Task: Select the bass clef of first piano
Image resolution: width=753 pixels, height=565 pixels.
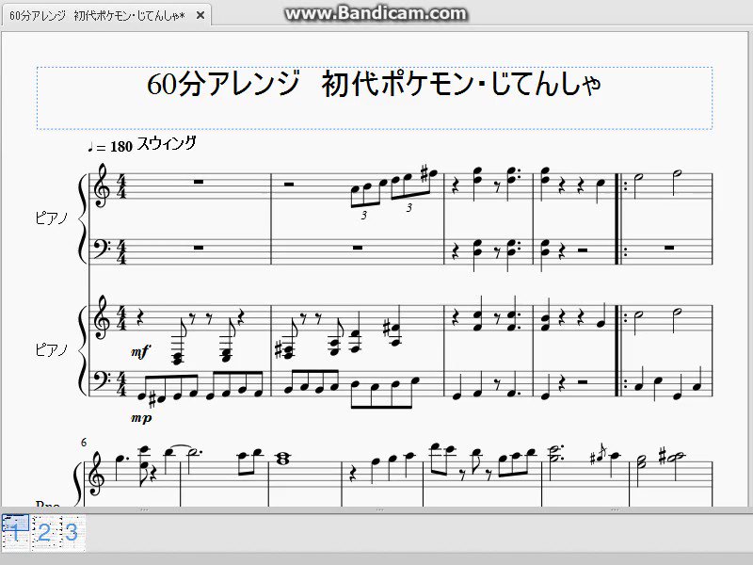Action: point(101,249)
